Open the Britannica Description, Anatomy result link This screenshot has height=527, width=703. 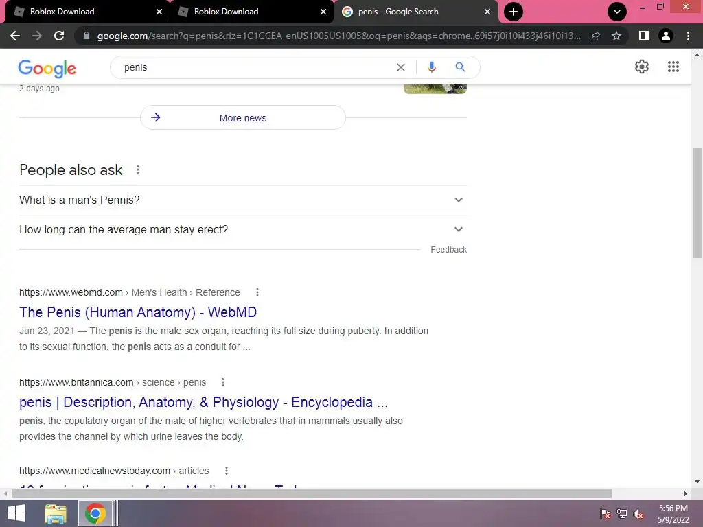203,402
